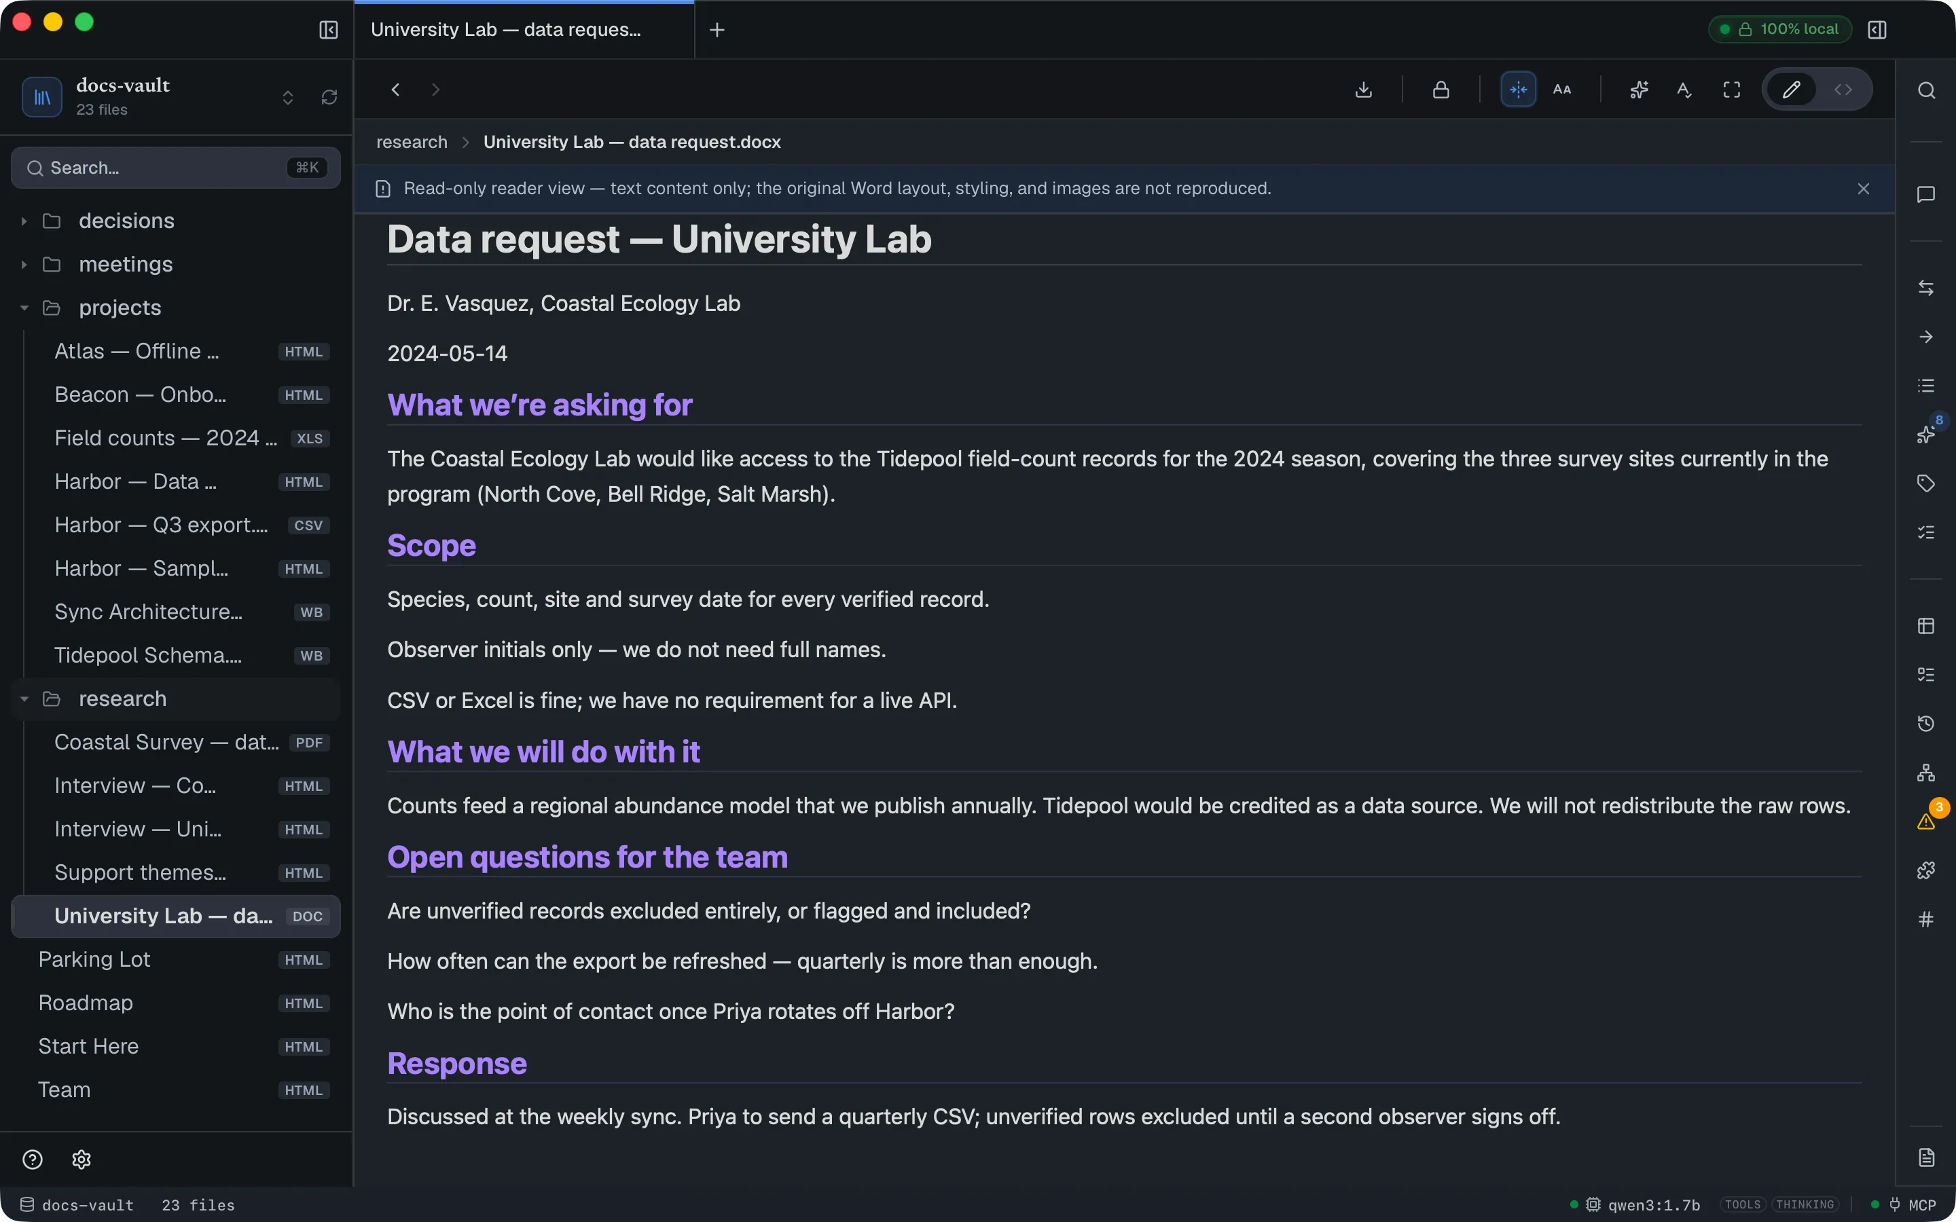
Task: Open tags icon in right rail
Action: (x=1926, y=483)
